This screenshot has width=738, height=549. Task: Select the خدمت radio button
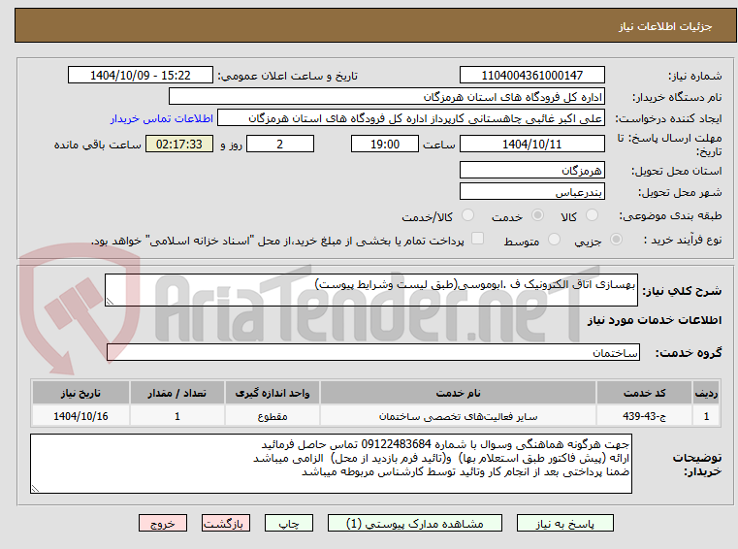tap(537, 215)
